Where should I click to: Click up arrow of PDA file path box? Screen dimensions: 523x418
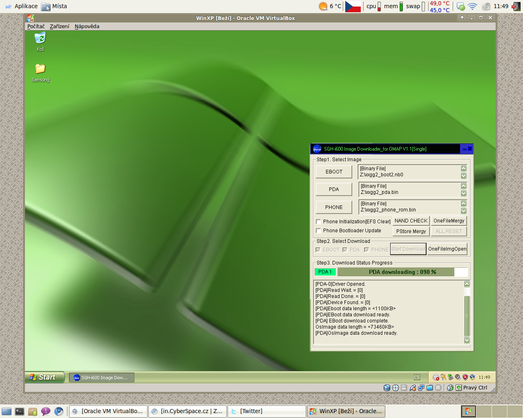tap(463, 186)
